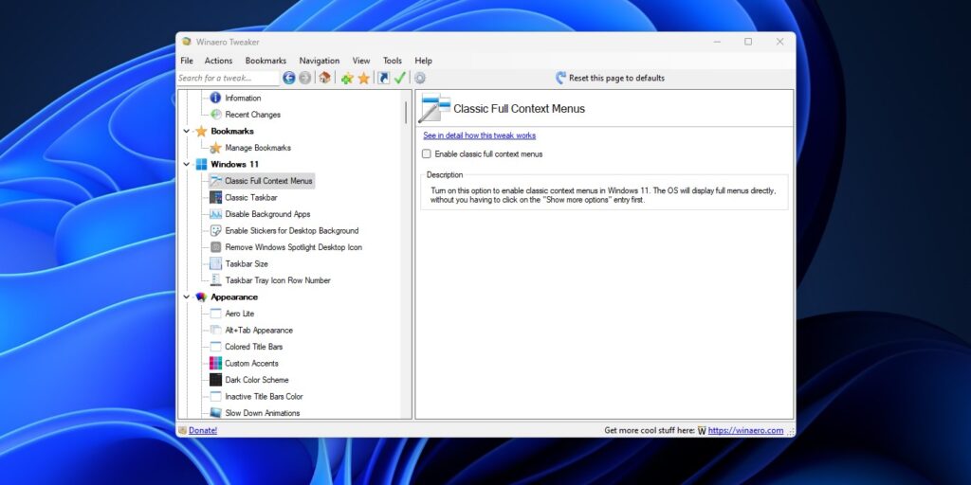Go to the Home page icon
This screenshot has width=971, height=485.
tap(324, 78)
